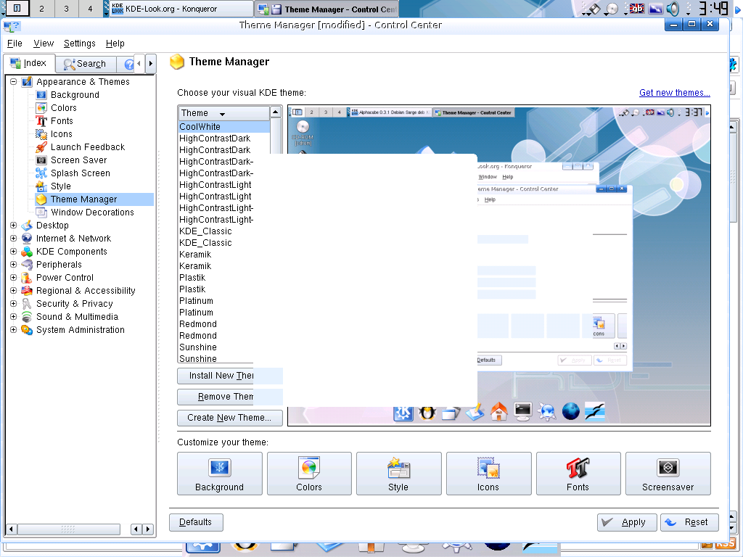Open the View menu
Viewport: 743px width, 557px height.
(x=44, y=44)
